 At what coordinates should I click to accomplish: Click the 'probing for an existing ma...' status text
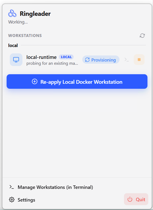tap(52, 63)
